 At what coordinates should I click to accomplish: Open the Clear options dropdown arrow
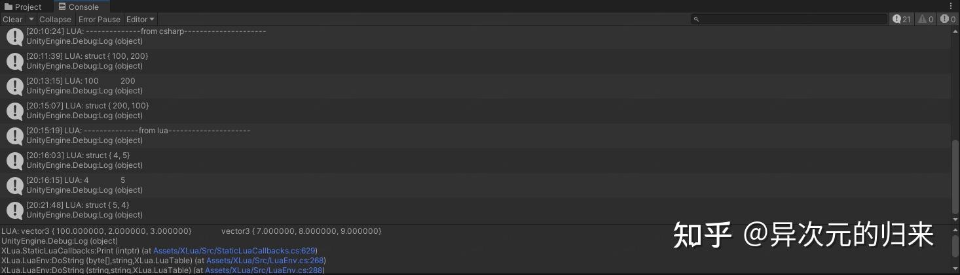(31, 20)
